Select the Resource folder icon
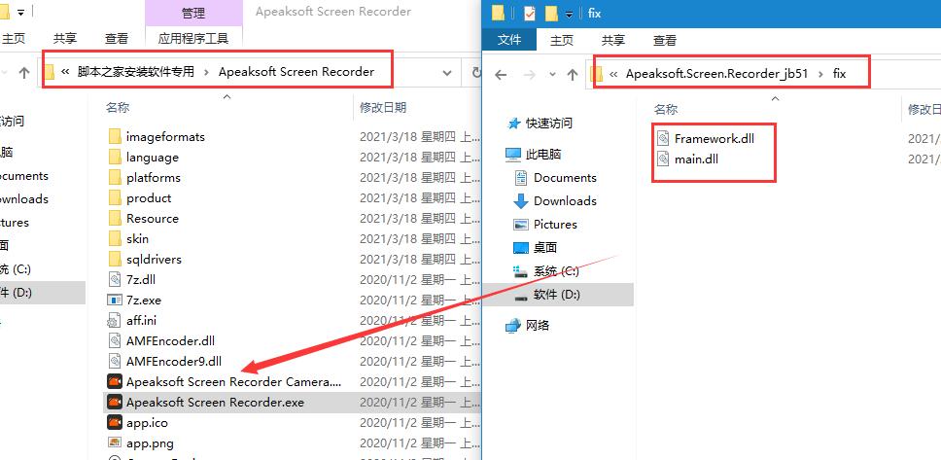The height and width of the screenshot is (460, 941). pyautogui.click(x=116, y=219)
